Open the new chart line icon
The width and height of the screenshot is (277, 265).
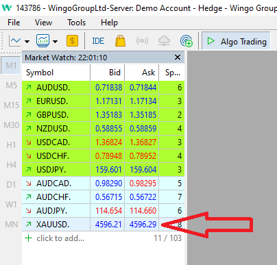14,41
